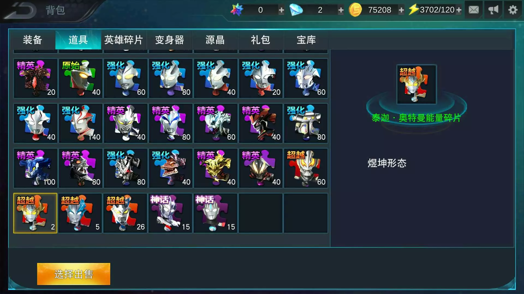The height and width of the screenshot is (294, 524).
Task: Select the first 神话 fragment with count 15
Action: pos(171,213)
